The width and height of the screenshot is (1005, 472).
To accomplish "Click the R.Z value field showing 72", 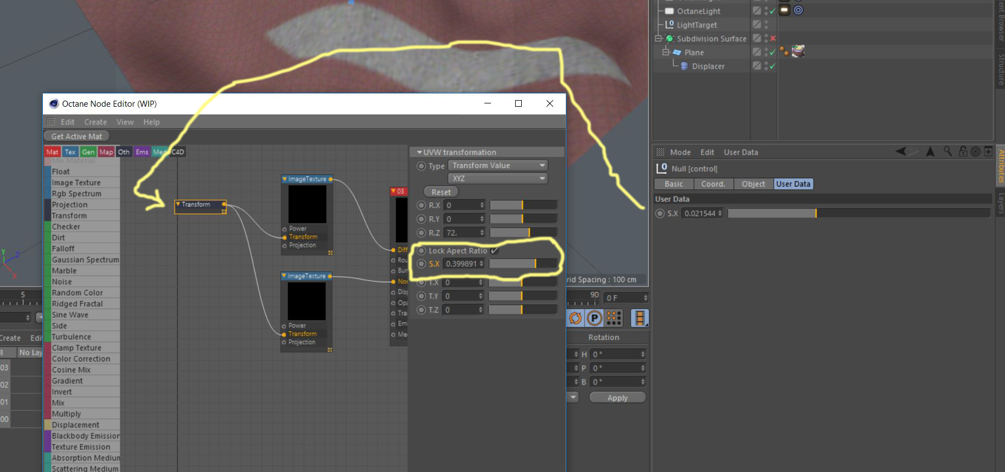I will tap(465, 233).
